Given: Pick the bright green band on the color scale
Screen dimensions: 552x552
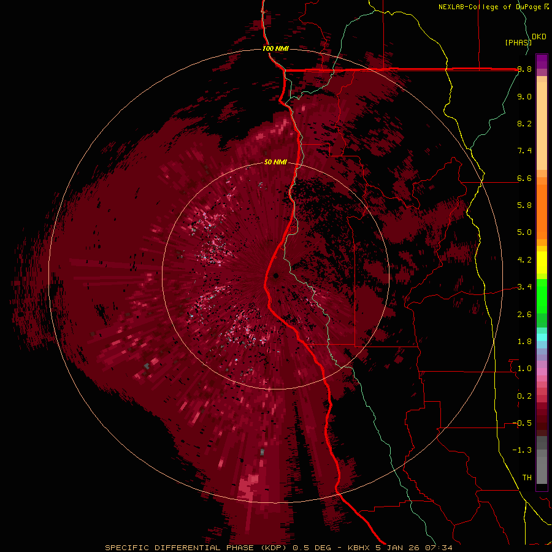Looking at the screenshot, I should tap(542, 296).
